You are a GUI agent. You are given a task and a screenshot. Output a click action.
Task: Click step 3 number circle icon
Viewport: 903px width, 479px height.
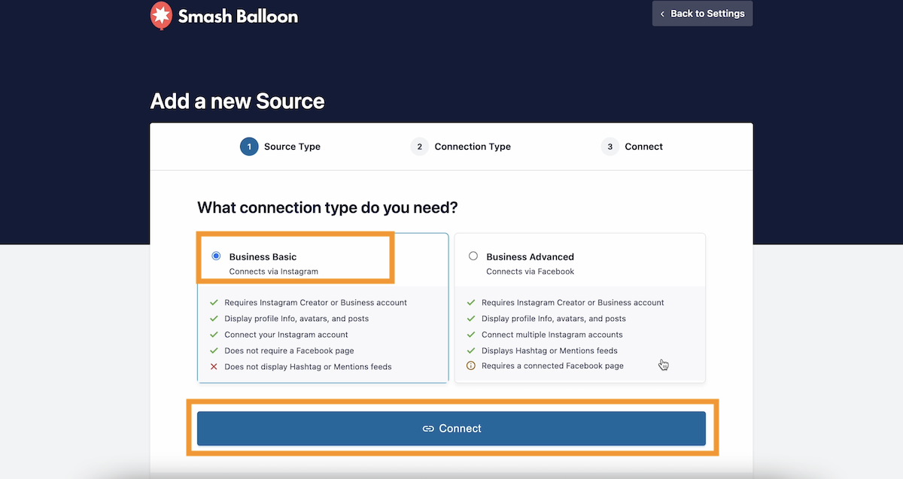point(610,147)
